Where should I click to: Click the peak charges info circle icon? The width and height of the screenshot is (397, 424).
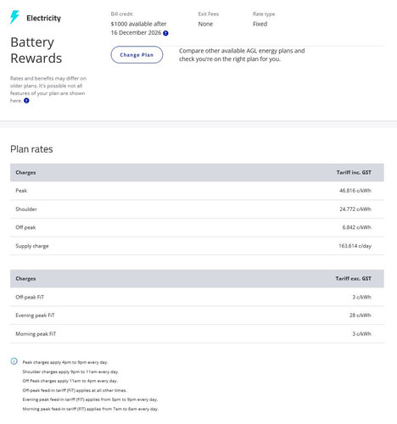14,361
